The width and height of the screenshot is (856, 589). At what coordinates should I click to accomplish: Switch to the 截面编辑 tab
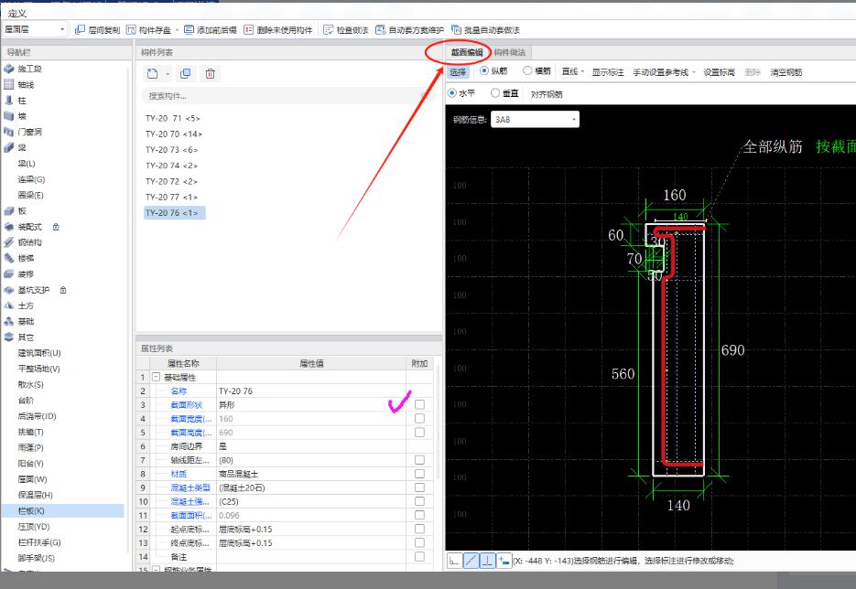467,52
